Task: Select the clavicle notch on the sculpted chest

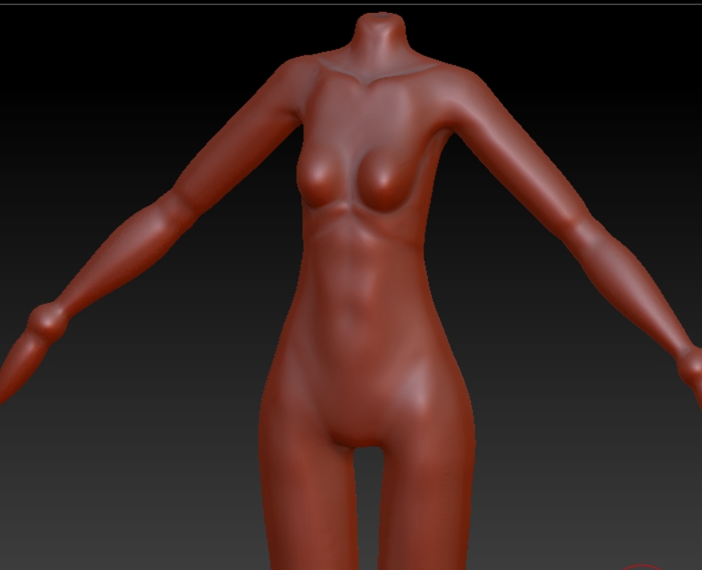Action: click(x=368, y=82)
